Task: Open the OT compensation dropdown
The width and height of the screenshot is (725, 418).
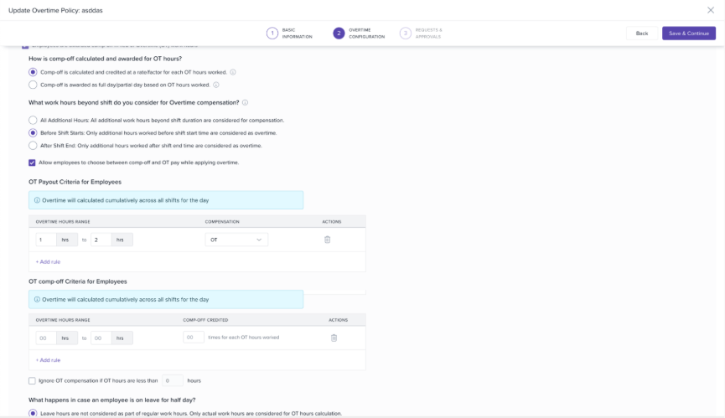Action: click(x=236, y=240)
